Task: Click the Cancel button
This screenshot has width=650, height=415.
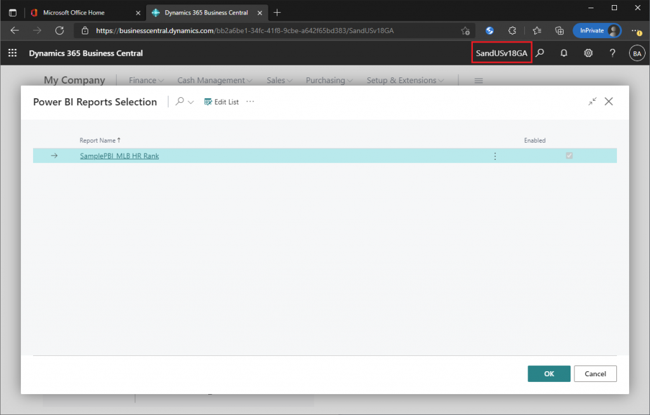Action: coord(595,374)
